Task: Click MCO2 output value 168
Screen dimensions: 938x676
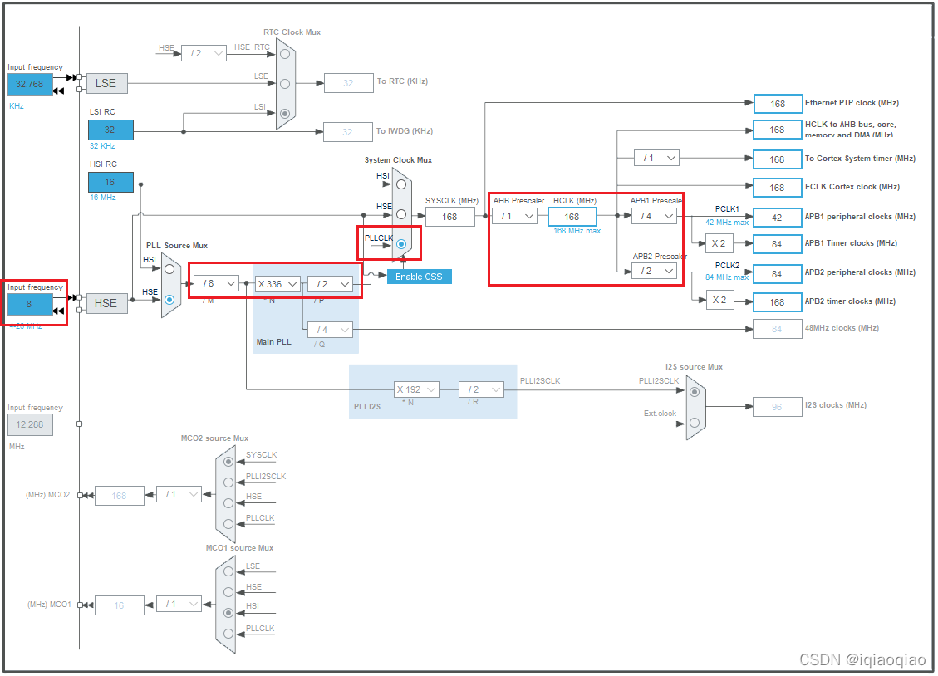Action: coord(120,496)
